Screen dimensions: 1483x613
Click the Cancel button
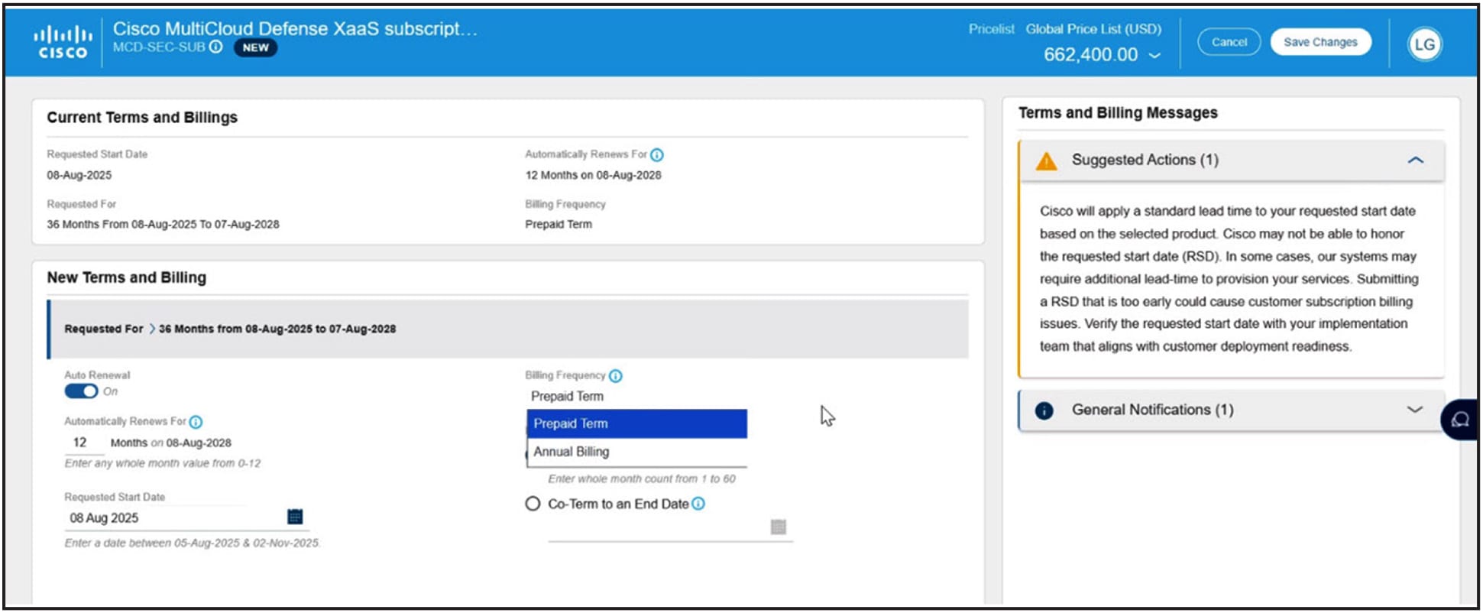[x=1229, y=42]
